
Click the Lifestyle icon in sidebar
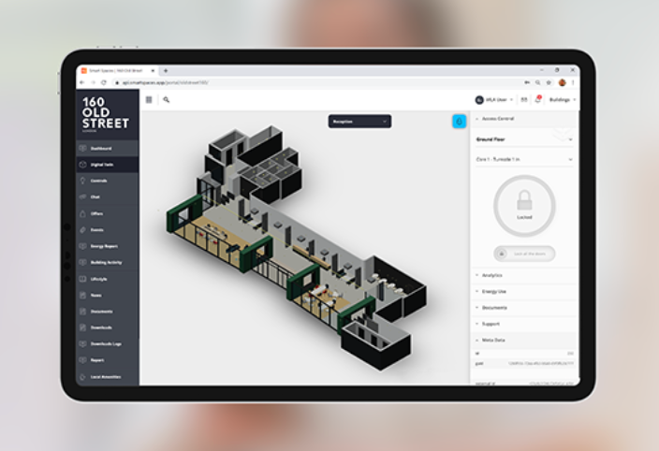82,279
